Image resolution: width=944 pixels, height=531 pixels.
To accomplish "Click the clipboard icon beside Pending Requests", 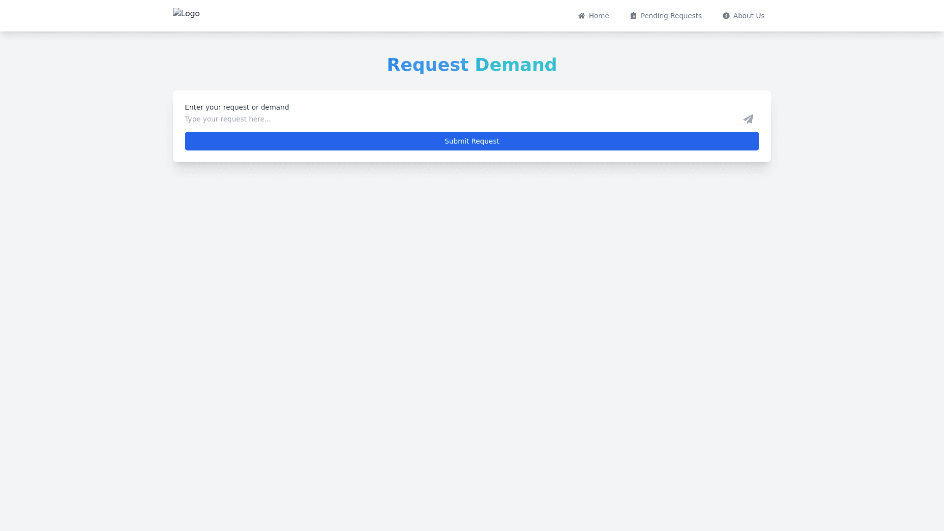I will [633, 16].
